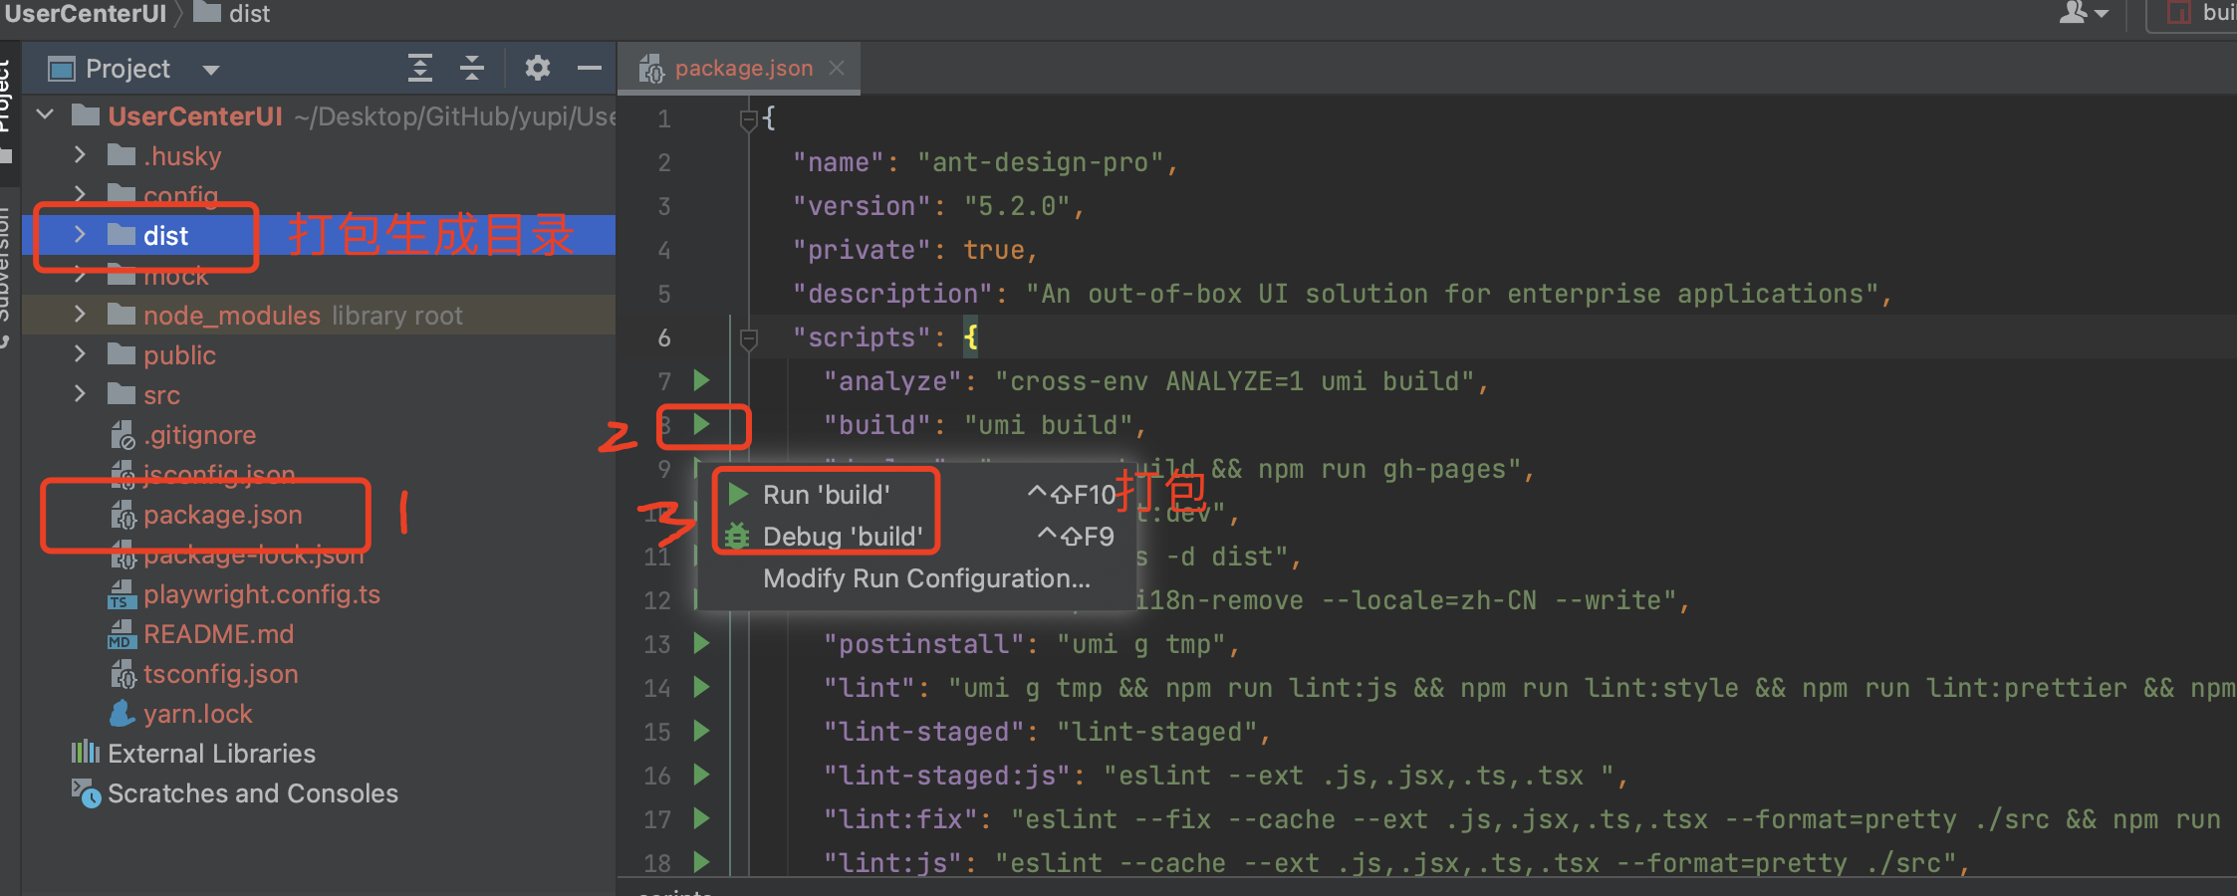Screen dimensions: 2237x896
Task: Click the run icon next to the 'lint' script
Action: (x=701, y=687)
